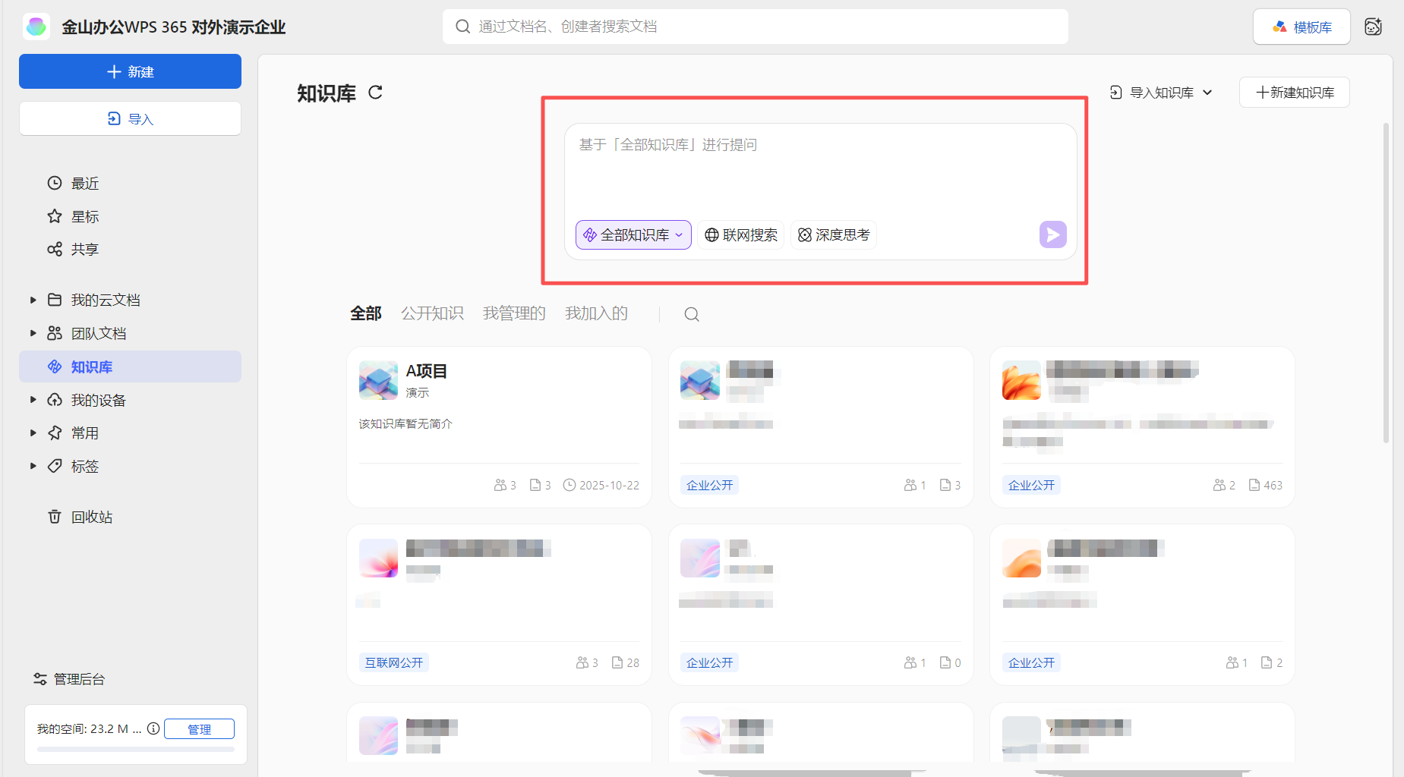Switch to the 全部 tab

click(365, 313)
